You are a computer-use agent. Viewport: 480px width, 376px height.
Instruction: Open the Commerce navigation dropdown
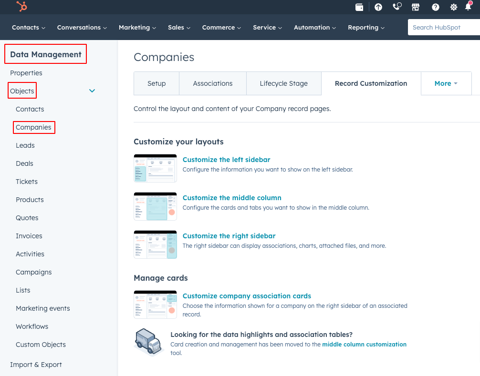point(221,28)
